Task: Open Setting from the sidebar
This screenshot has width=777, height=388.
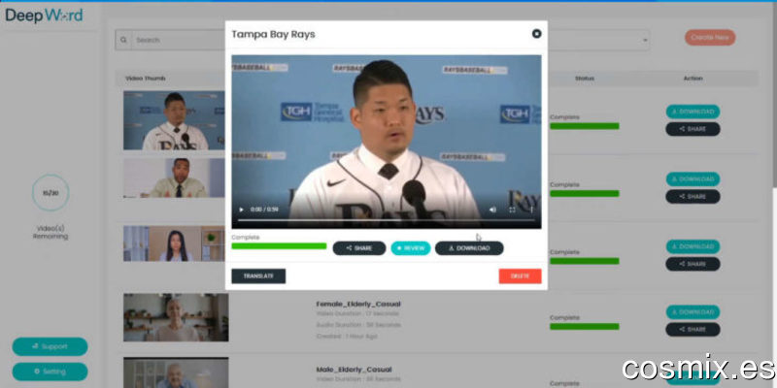Action: coord(51,372)
